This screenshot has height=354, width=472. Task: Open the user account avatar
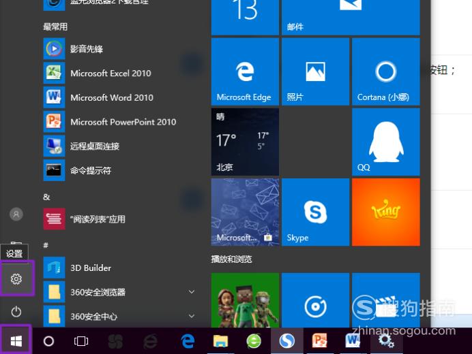[16, 214]
